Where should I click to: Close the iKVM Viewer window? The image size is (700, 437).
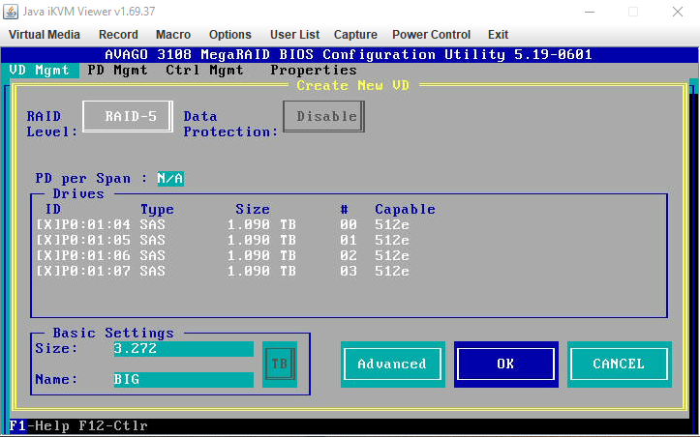[x=677, y=12]
